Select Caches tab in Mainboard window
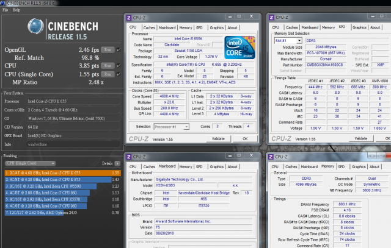 (x=149, y=167)
